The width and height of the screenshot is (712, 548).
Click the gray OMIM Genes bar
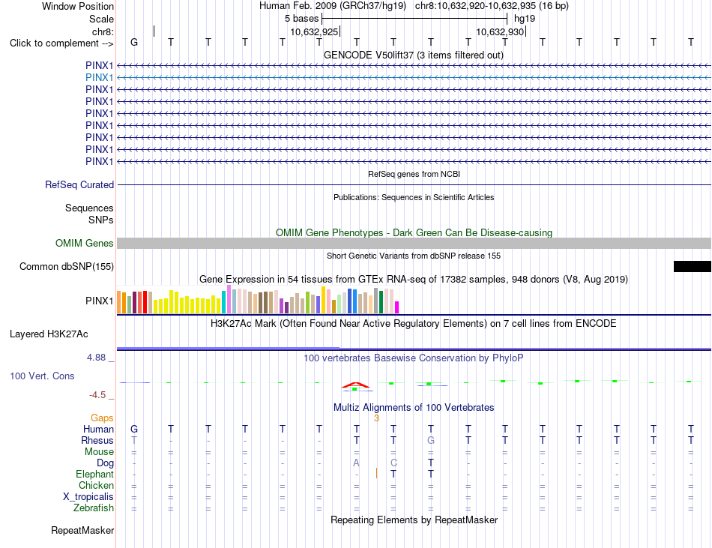[x=414, y=244]
